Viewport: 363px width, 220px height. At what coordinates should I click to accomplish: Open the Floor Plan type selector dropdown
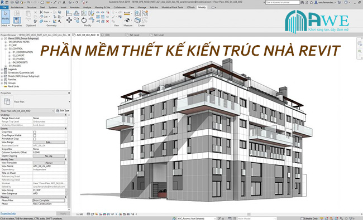point(69,101)
